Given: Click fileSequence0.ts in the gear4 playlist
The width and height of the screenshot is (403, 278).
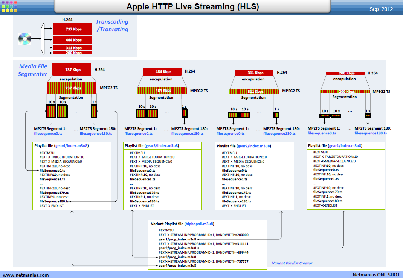Looking at the screenshot, I should click(x=52, y=171).
